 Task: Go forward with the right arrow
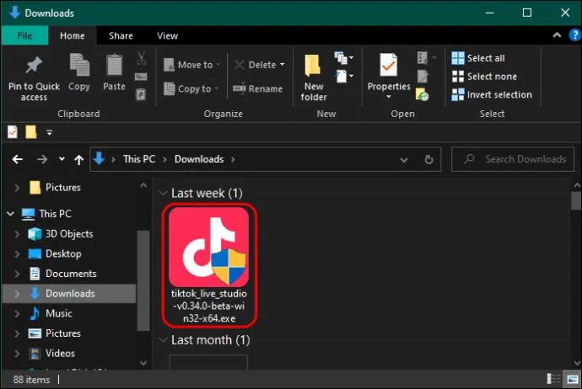coord(42,159)
